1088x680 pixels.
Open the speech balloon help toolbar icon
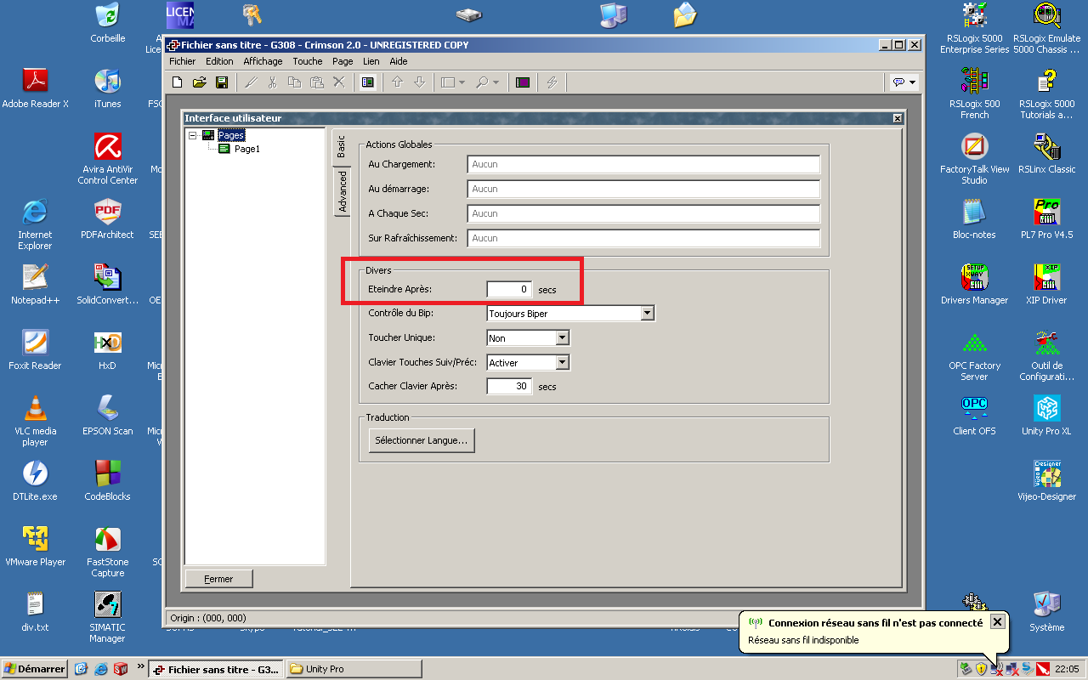[x=904, y=82]
